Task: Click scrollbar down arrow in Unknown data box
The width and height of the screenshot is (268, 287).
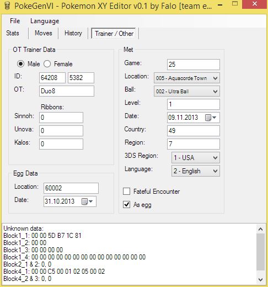Action: [x=260, y=280]
